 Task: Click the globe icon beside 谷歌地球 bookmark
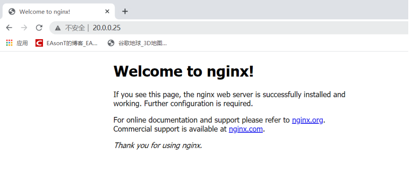click(x=111, y=43)
